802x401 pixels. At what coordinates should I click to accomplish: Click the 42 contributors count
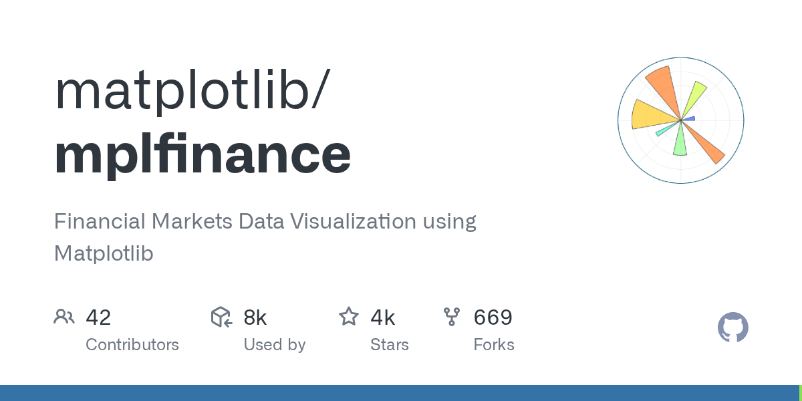pyautogui.click(x=98, y=317)
